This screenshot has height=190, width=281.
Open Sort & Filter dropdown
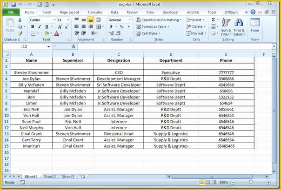[226, 27]
